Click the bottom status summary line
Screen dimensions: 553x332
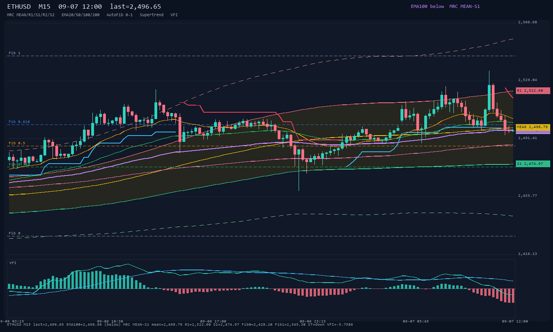click(180, 324)
